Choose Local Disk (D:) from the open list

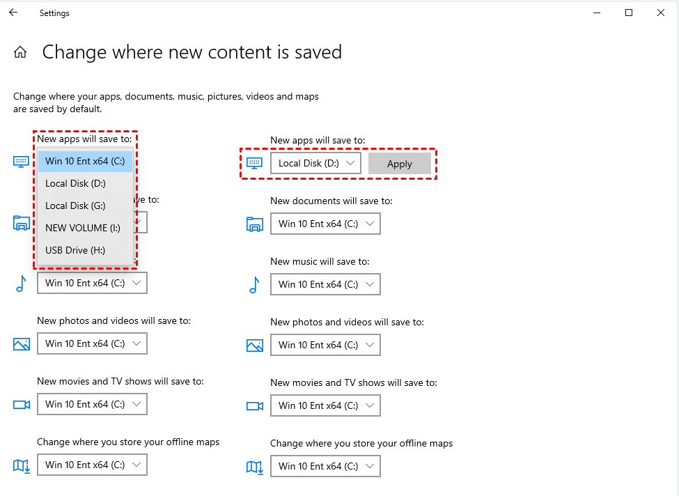(x=84, y=183)
